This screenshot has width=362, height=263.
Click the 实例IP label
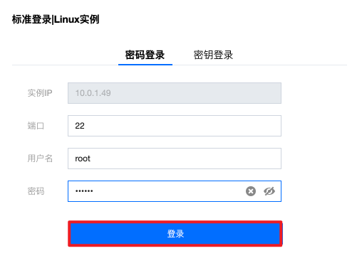click(40, 93)
